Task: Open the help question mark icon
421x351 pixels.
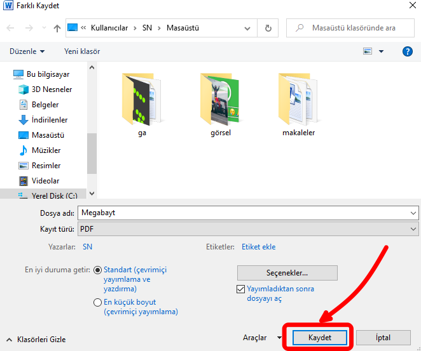Action: (x=408, y=51)
